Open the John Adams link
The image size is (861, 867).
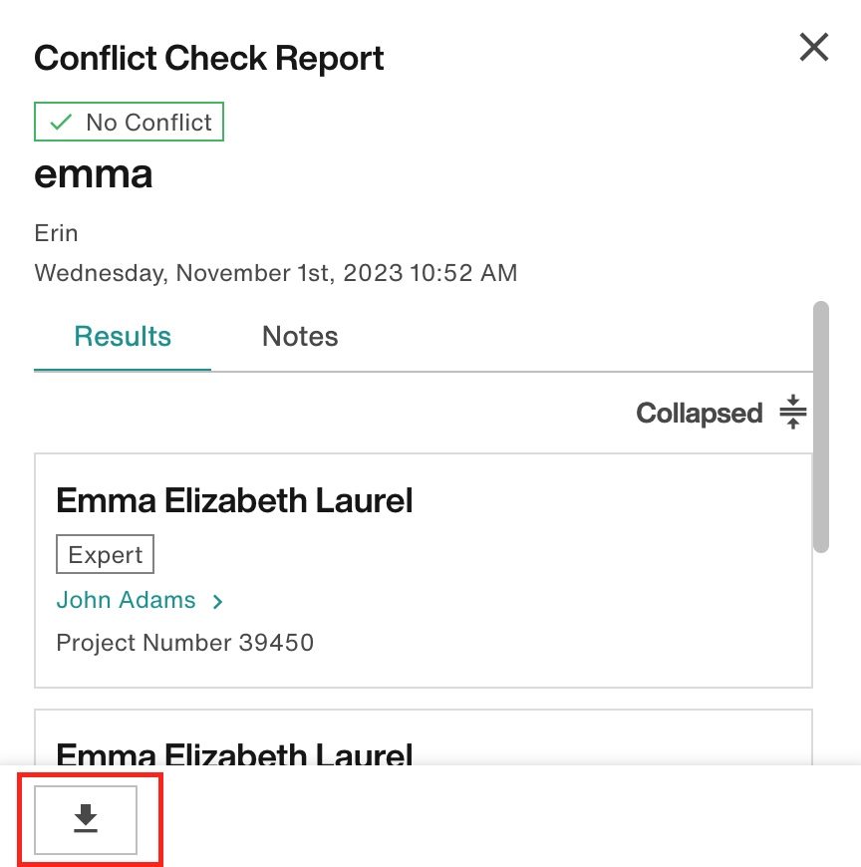coord(127,600)
